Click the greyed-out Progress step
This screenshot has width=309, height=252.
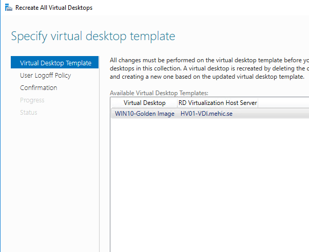pyautogui.click(x=32, y=100)
